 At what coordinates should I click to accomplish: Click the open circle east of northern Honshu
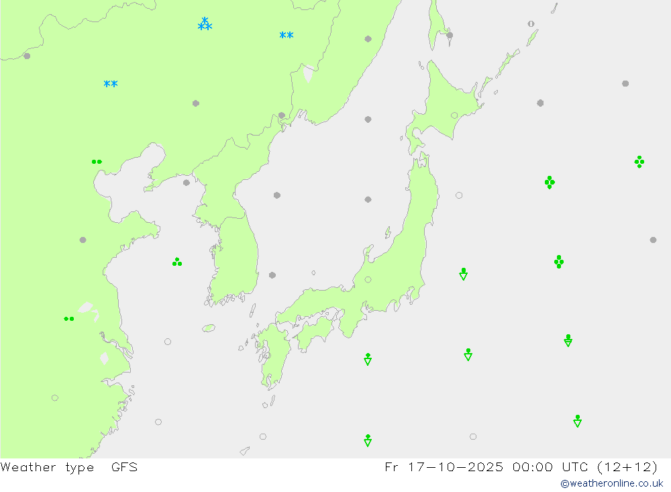459,195
